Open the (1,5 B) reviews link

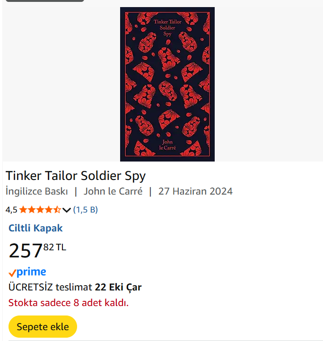[x=86, y=210]
